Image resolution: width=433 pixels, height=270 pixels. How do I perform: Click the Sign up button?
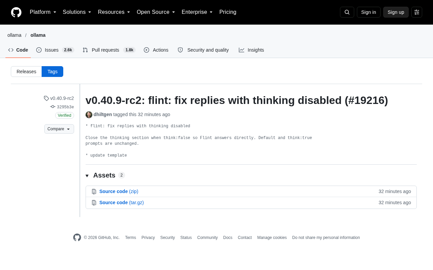396,12
